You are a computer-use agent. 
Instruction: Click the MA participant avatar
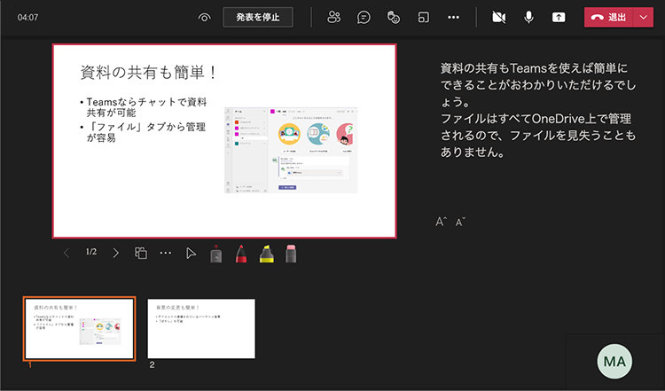coord(614,362)
